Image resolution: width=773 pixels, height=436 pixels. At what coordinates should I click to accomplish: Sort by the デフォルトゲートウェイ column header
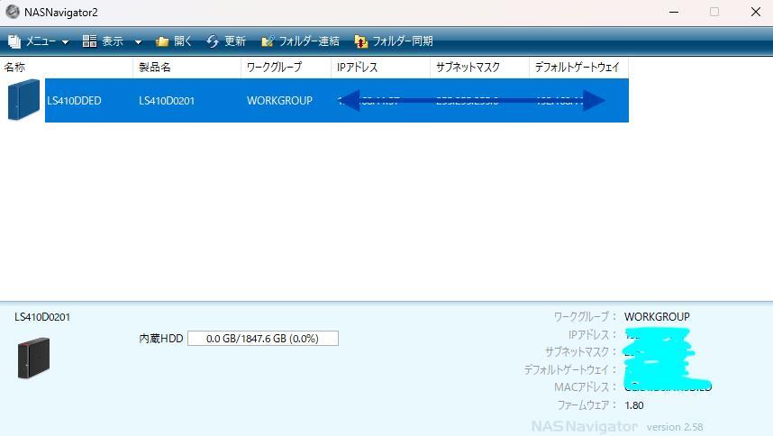[x=578, y=68]
